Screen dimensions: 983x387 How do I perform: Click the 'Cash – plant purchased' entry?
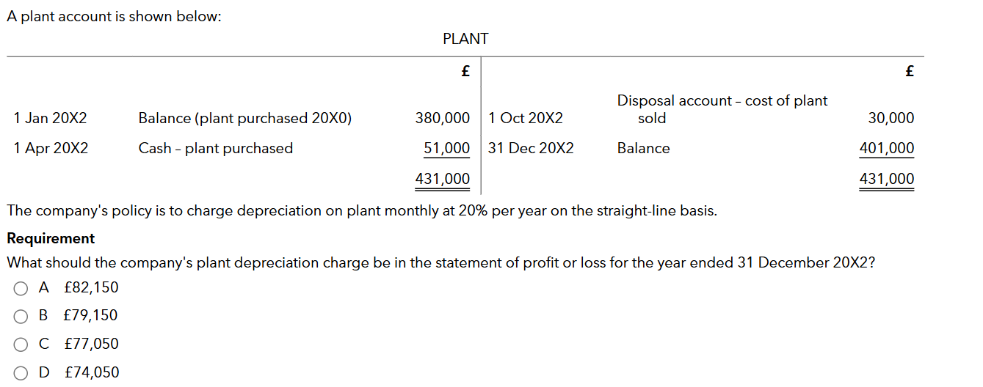(216, 148)
